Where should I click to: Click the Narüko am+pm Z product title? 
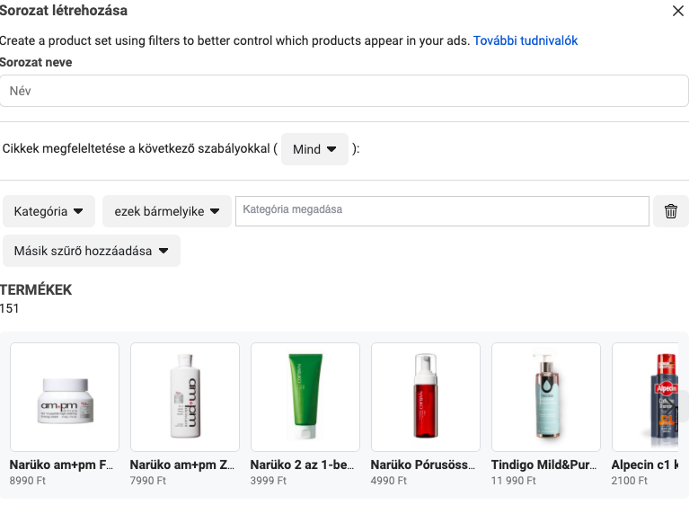[x=182, y=465]
